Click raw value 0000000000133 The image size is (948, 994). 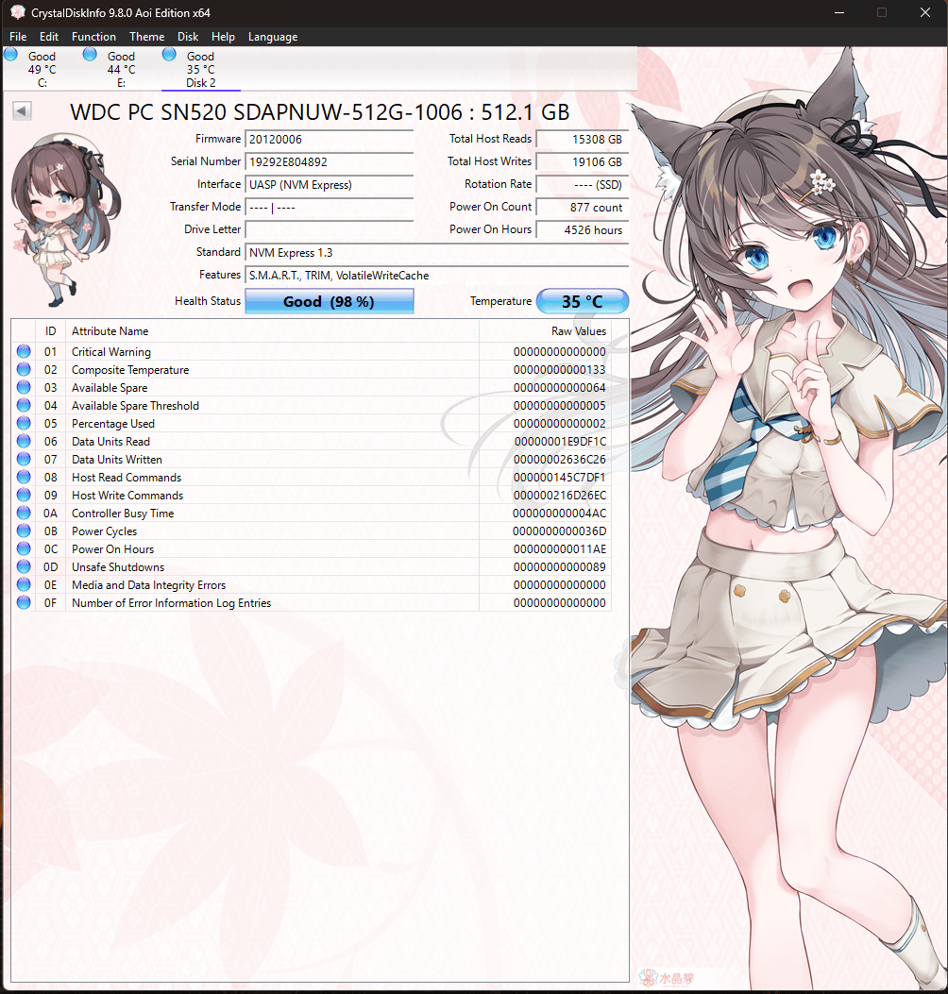click(x=559, y=370)
